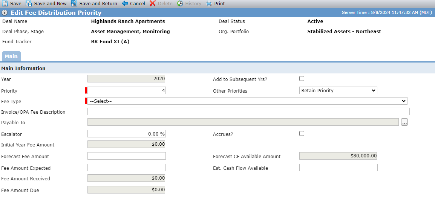Click the Org. Portfolio label
The height and width of the screenshot is (221, 435).
click(234, 32)
